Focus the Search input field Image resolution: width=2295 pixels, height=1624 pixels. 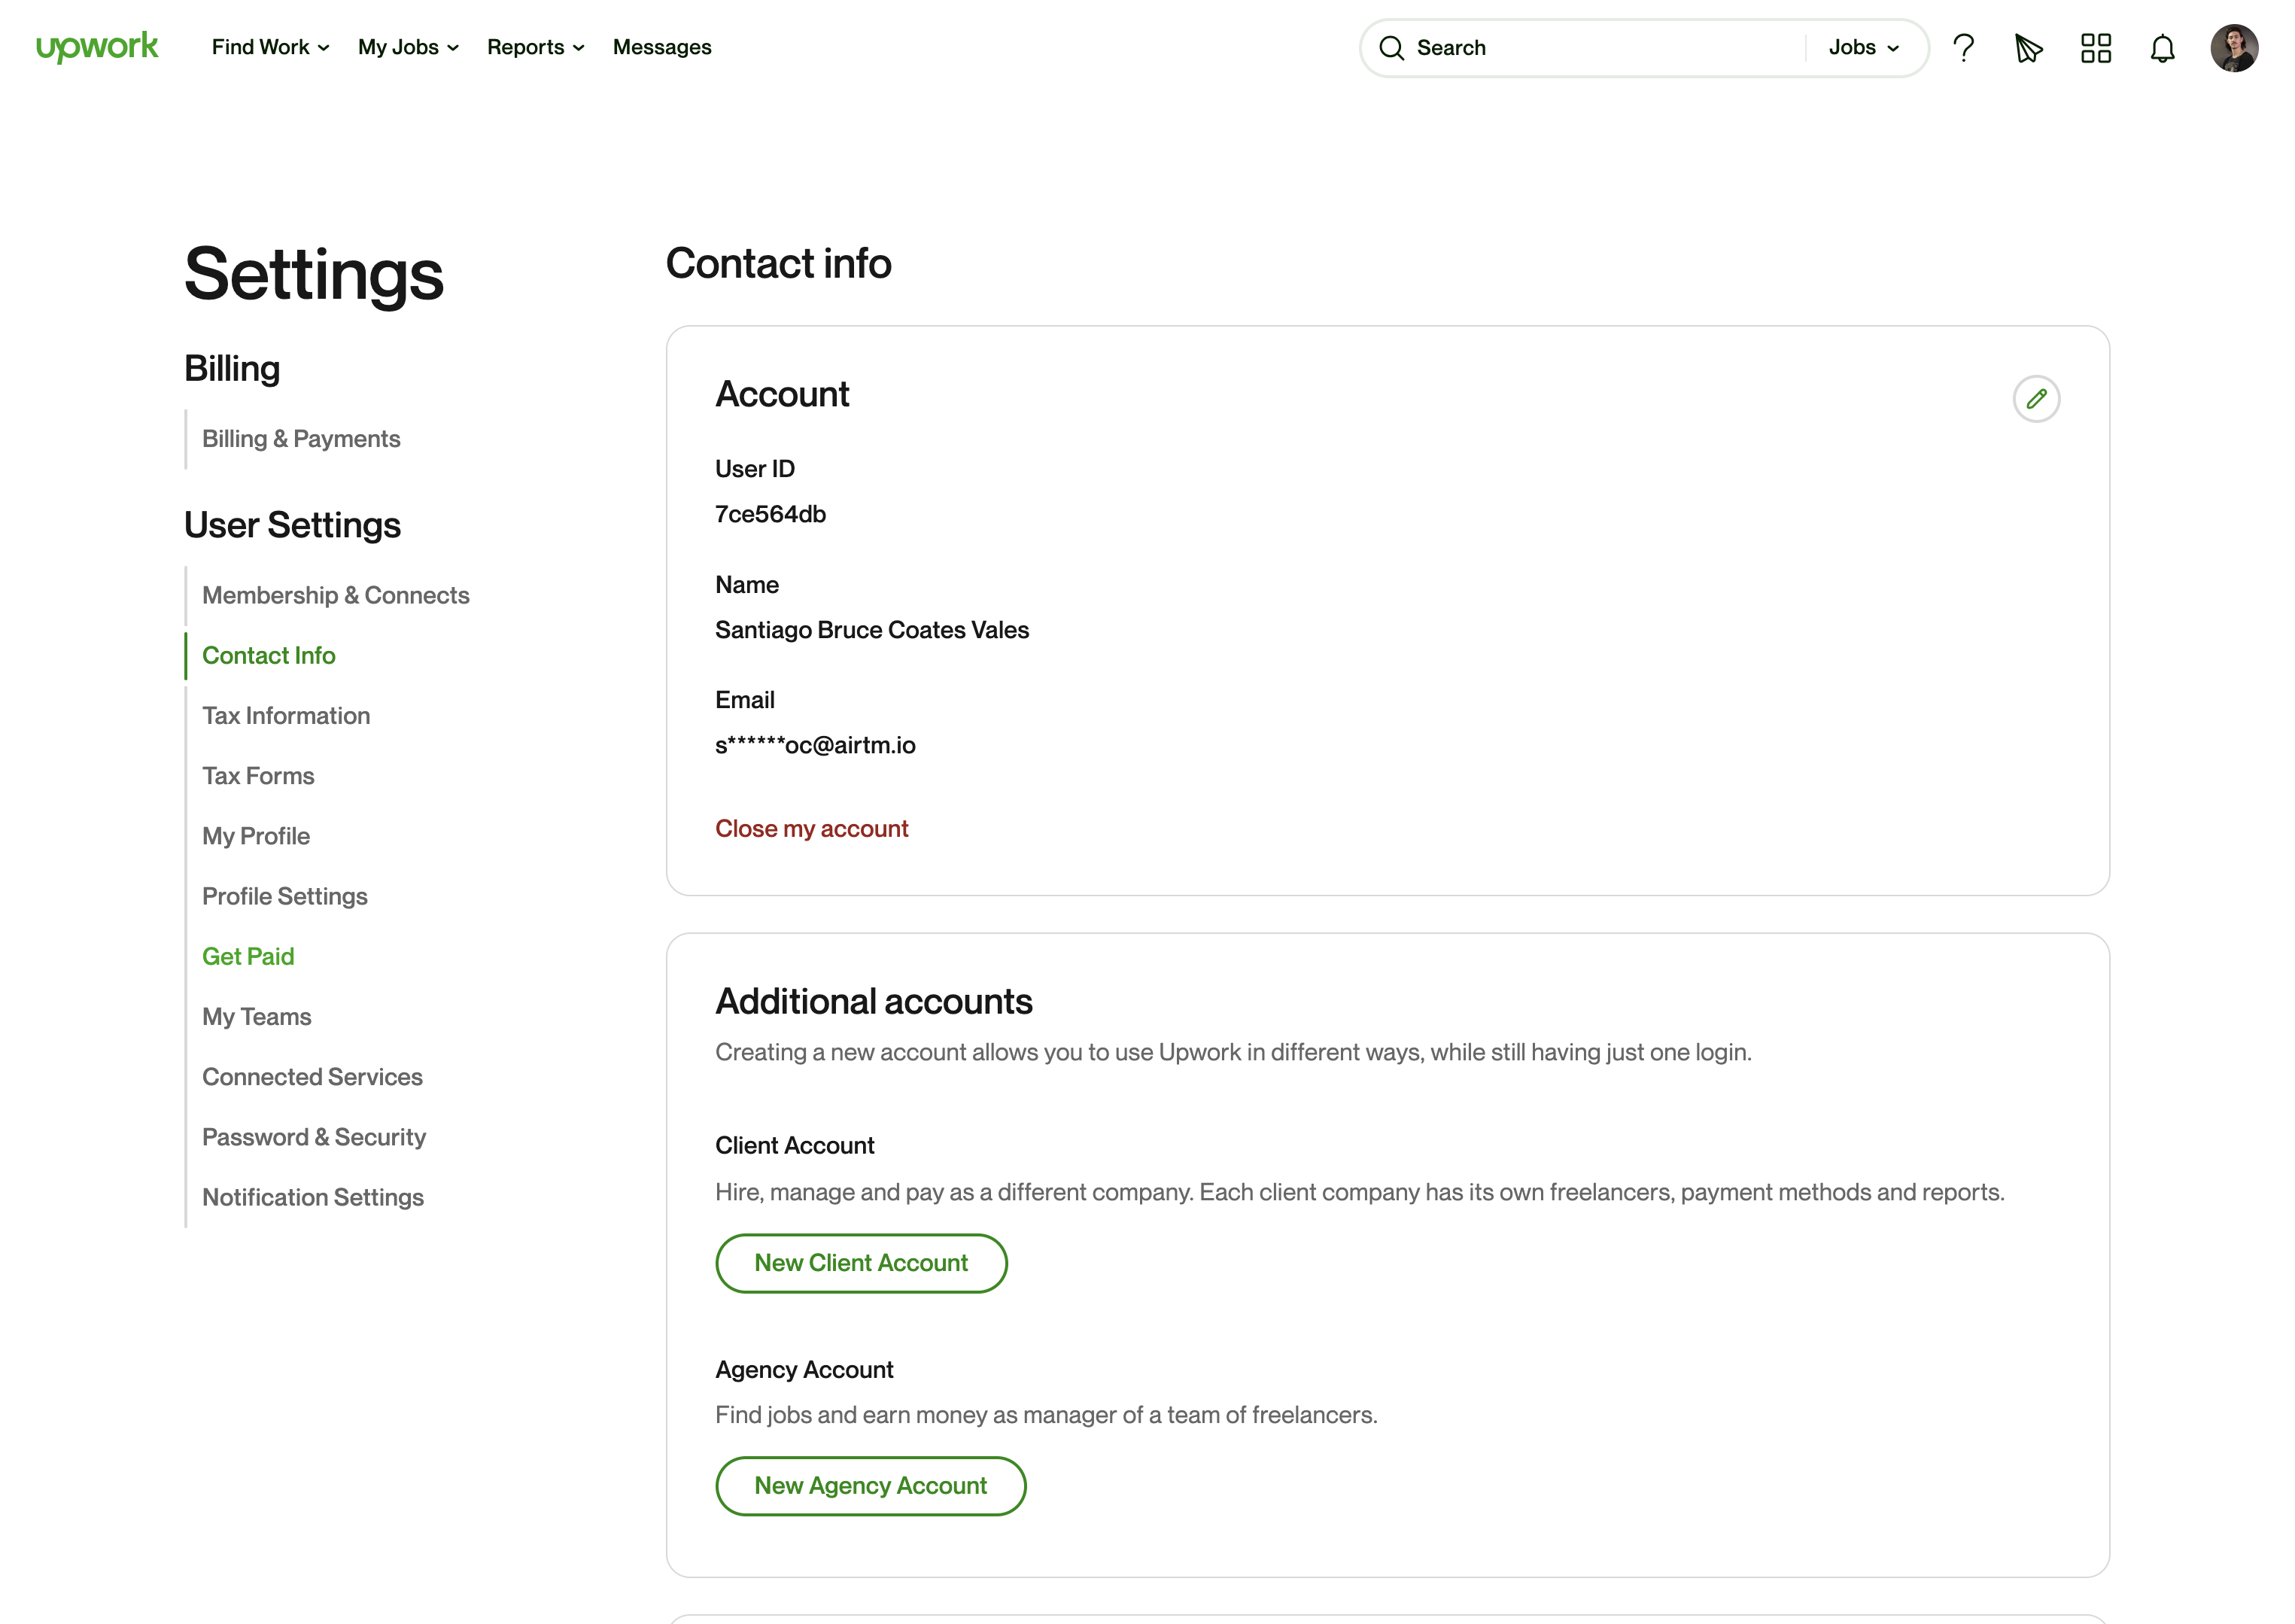click(x=1605, y=48)
